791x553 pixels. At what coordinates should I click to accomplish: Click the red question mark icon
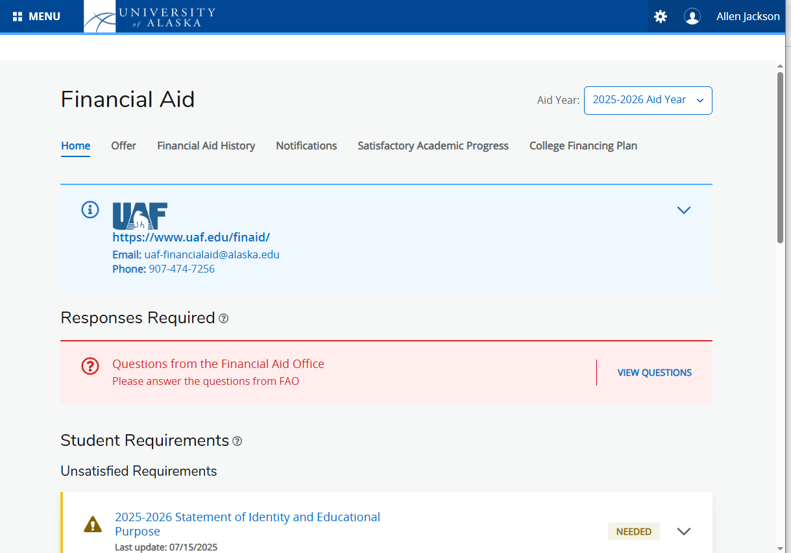pyautogui.click(x=90, y=366)
